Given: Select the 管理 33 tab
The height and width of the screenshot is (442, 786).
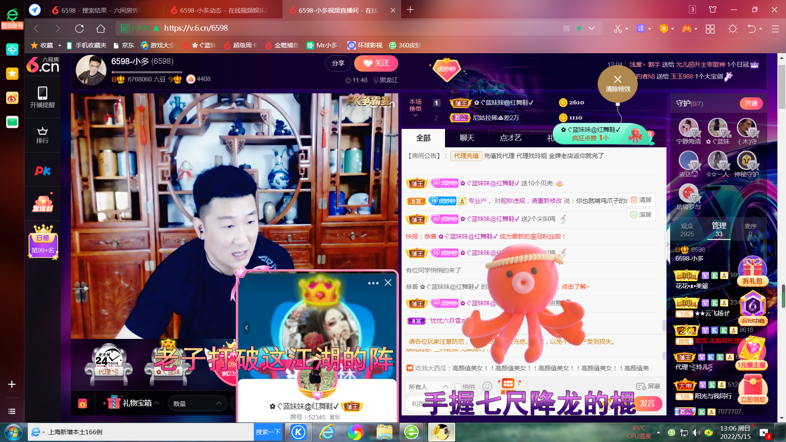Looking at the screenshot, I should pyautogui.click(x=719, y=230).
